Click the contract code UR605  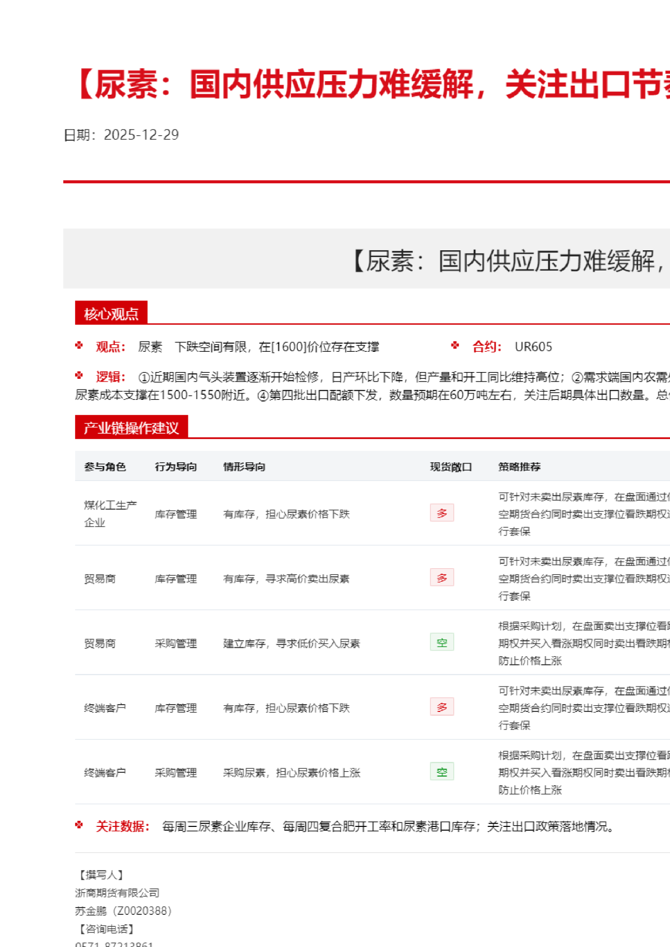point(534,347)
